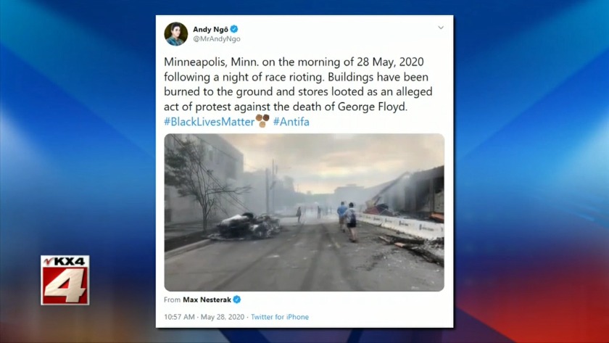The width and height of the screenshot is (609, 343).
Task: Open Max Nesterak's profile link
Action: (207, 299)
